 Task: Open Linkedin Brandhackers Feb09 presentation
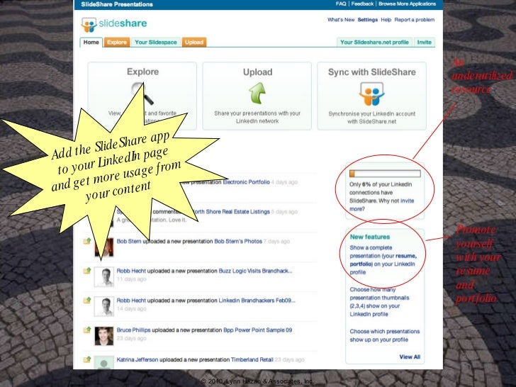pyautogui.click(x=257, y=301)
